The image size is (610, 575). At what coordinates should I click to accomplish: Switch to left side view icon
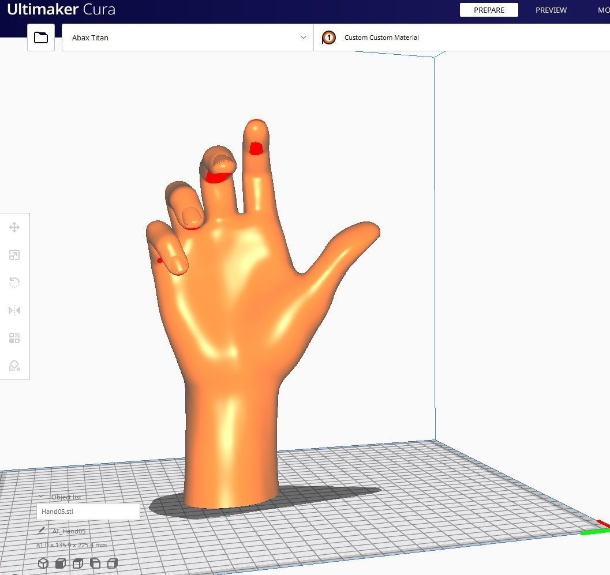[x=95, y=563]
